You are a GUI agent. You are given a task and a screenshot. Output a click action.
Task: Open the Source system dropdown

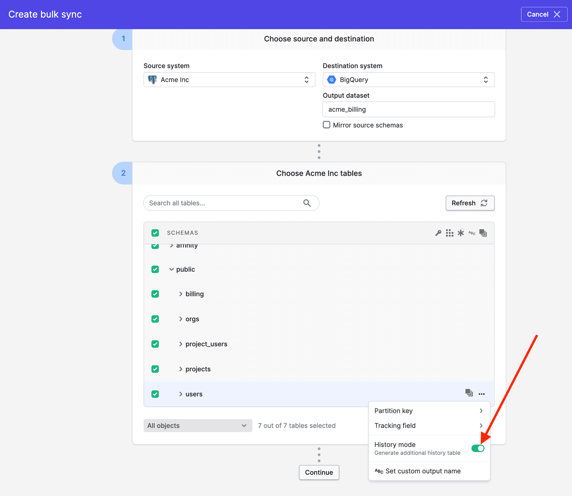coord(229,80)
